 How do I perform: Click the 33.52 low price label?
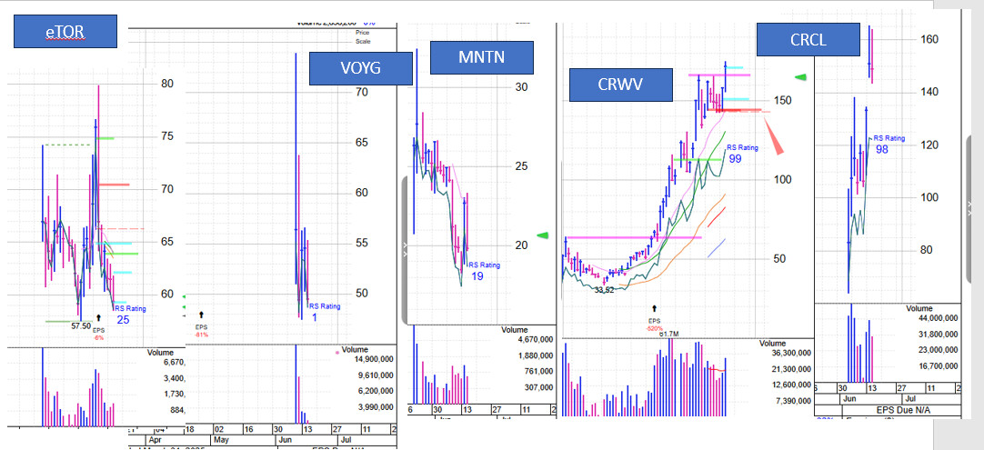click(604, 290)
